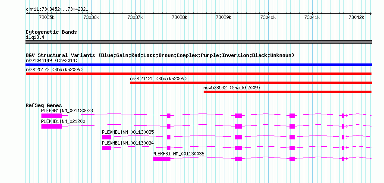Select the red nsv521125 loss bar
Image resolution: width=384 pixels, height=183 pixels.
click(x=251, y=83)
